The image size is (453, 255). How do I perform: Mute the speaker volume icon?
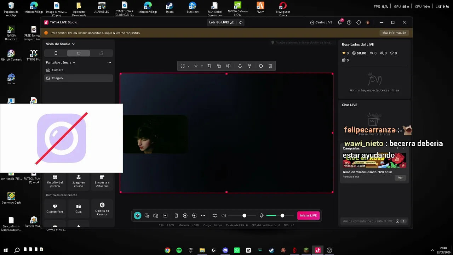[x=224, y=215]
